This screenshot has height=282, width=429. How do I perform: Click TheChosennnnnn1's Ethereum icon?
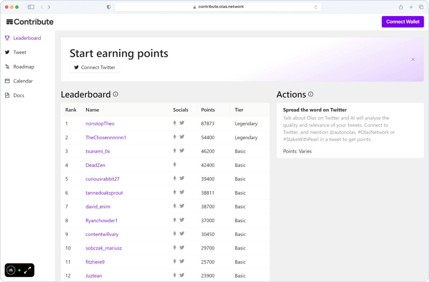175,137
